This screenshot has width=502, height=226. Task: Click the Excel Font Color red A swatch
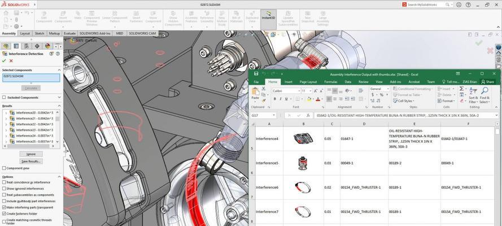(x=318, y=99)
